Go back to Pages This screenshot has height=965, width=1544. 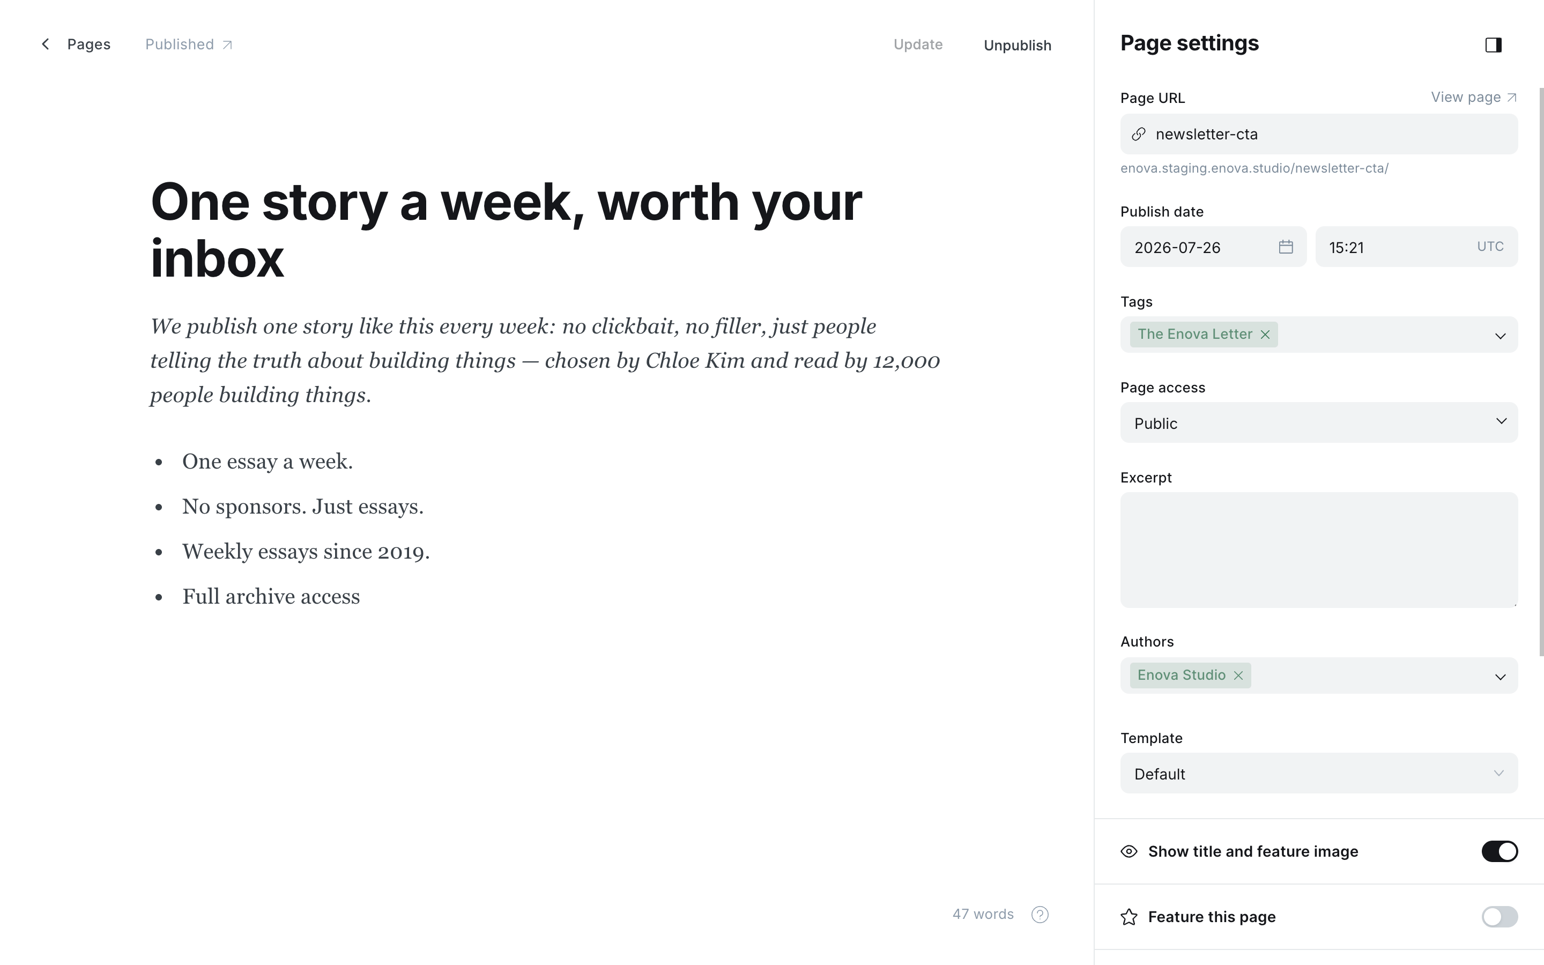pos(88,44)
